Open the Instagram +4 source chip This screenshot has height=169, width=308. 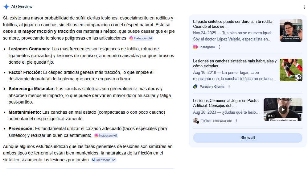[x=141, y=38]
